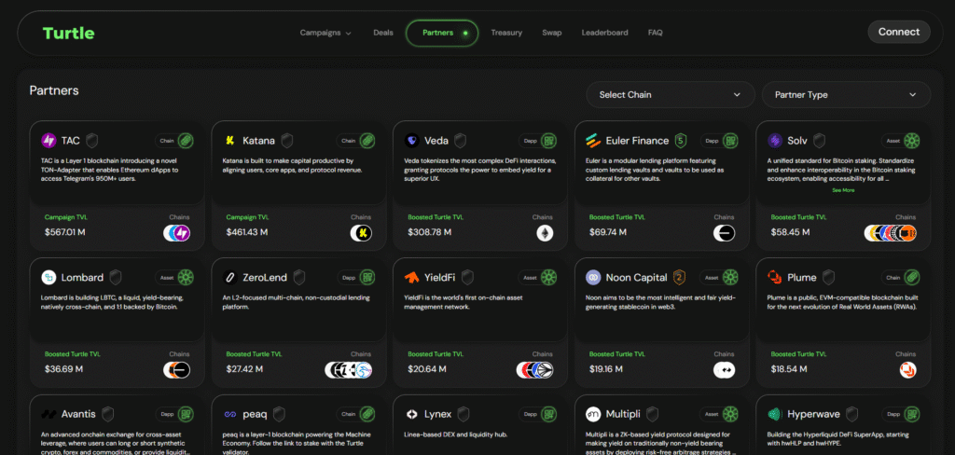Open the Partner Type dropdown
The width and height of the screenshot is (955, 455).
point(847,95)
